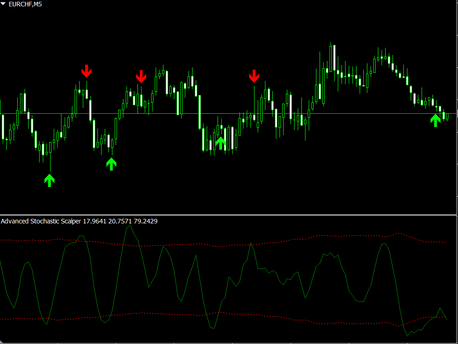Select the 79.2429 indicator value
This screenshot has height=344, width=458.
pyautogui.click(x=146, y=221)
